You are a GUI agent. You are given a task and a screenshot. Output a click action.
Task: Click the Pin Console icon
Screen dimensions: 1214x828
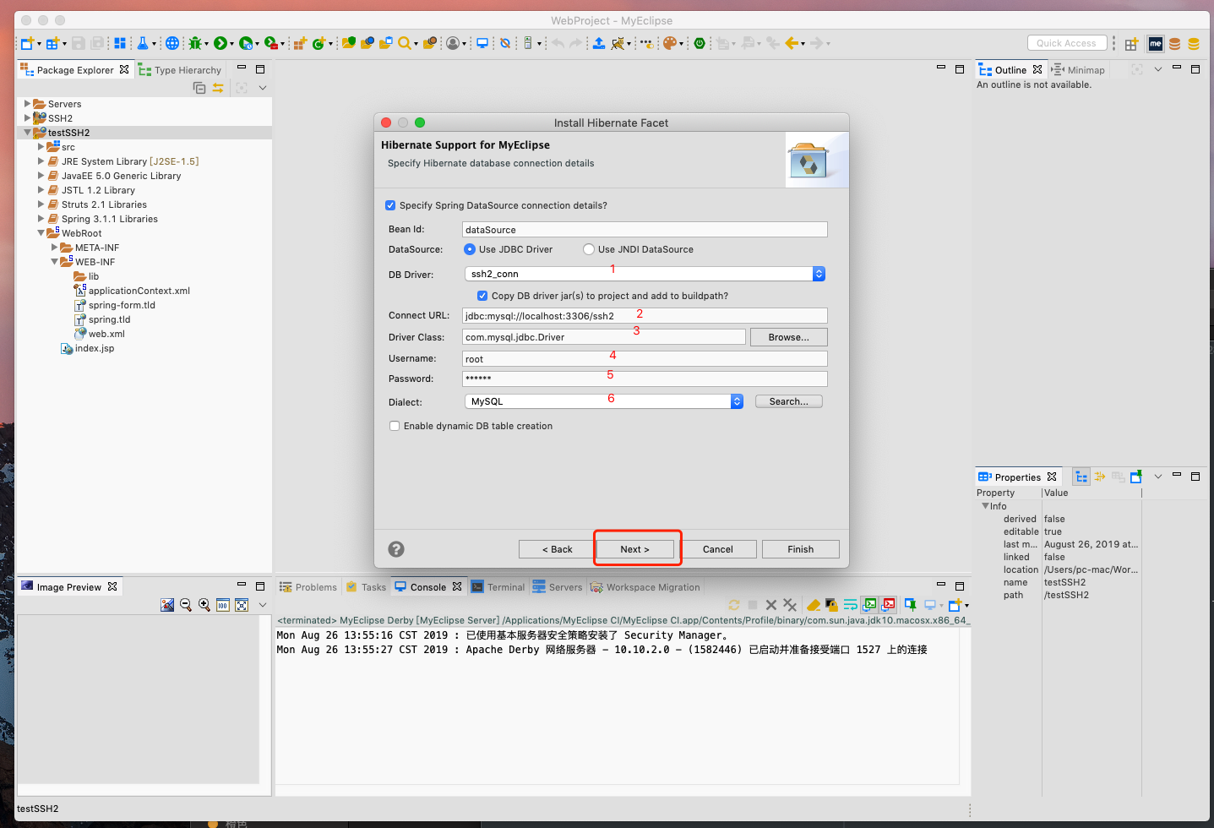tap(911, 605)
